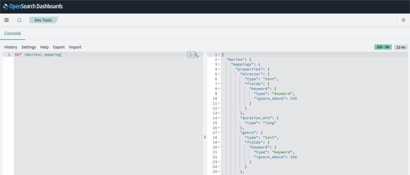Screen dimensions: 410x175
Task: Collapse the "director" fold on line 5
Action: [219, 74]
